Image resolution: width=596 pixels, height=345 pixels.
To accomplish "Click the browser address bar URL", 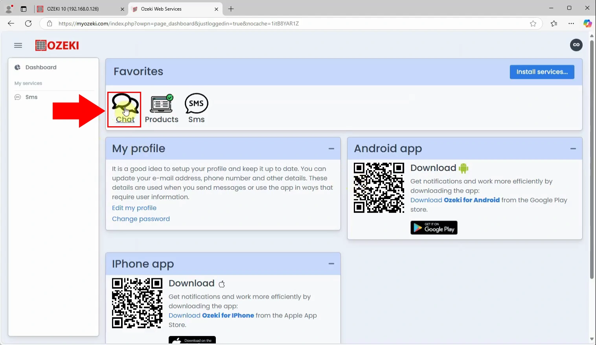I will (x=178, y=24).
